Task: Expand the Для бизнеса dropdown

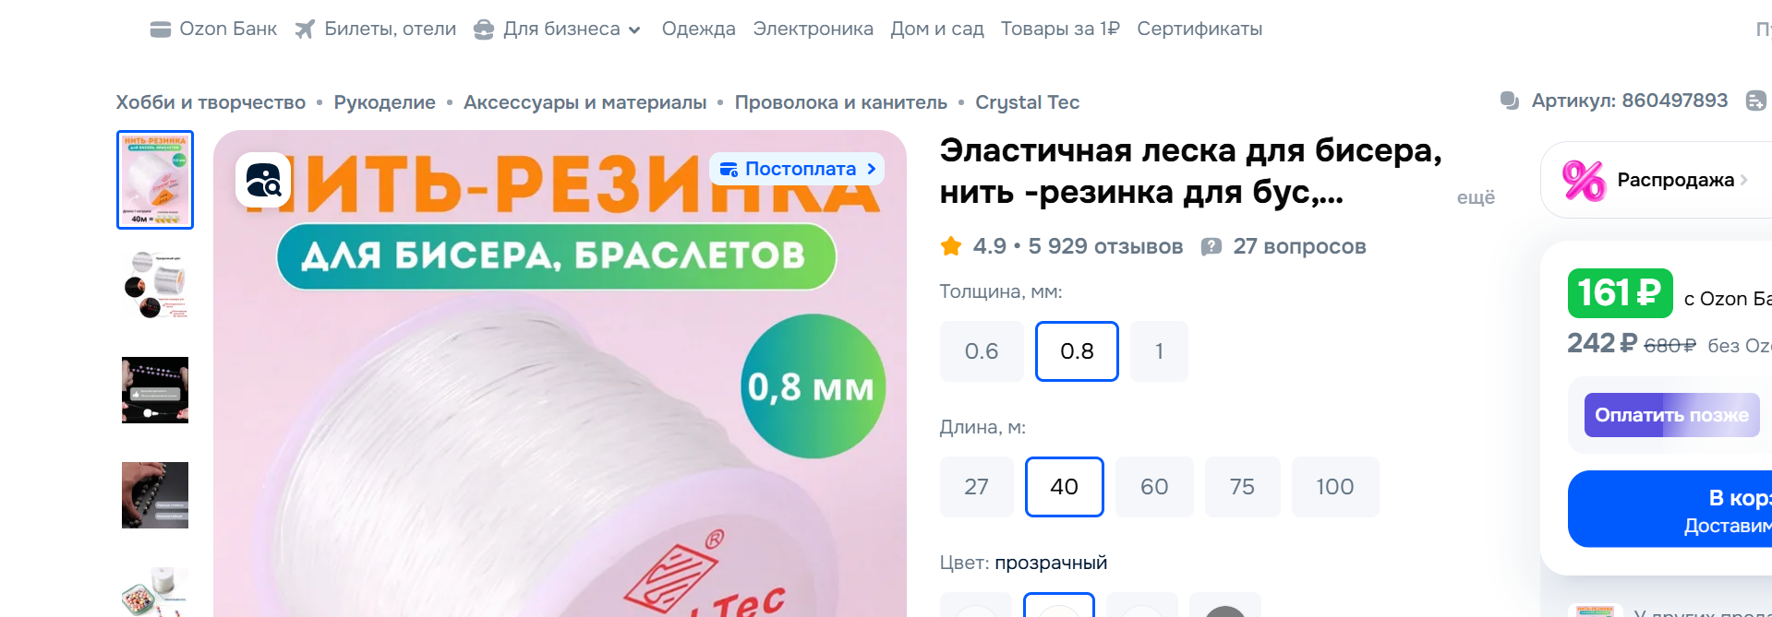Action: [634, 30]
